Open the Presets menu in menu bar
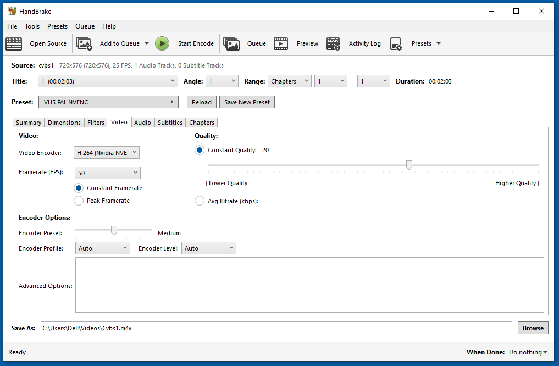Screen dimensions: 559x366 coord(57,26)
